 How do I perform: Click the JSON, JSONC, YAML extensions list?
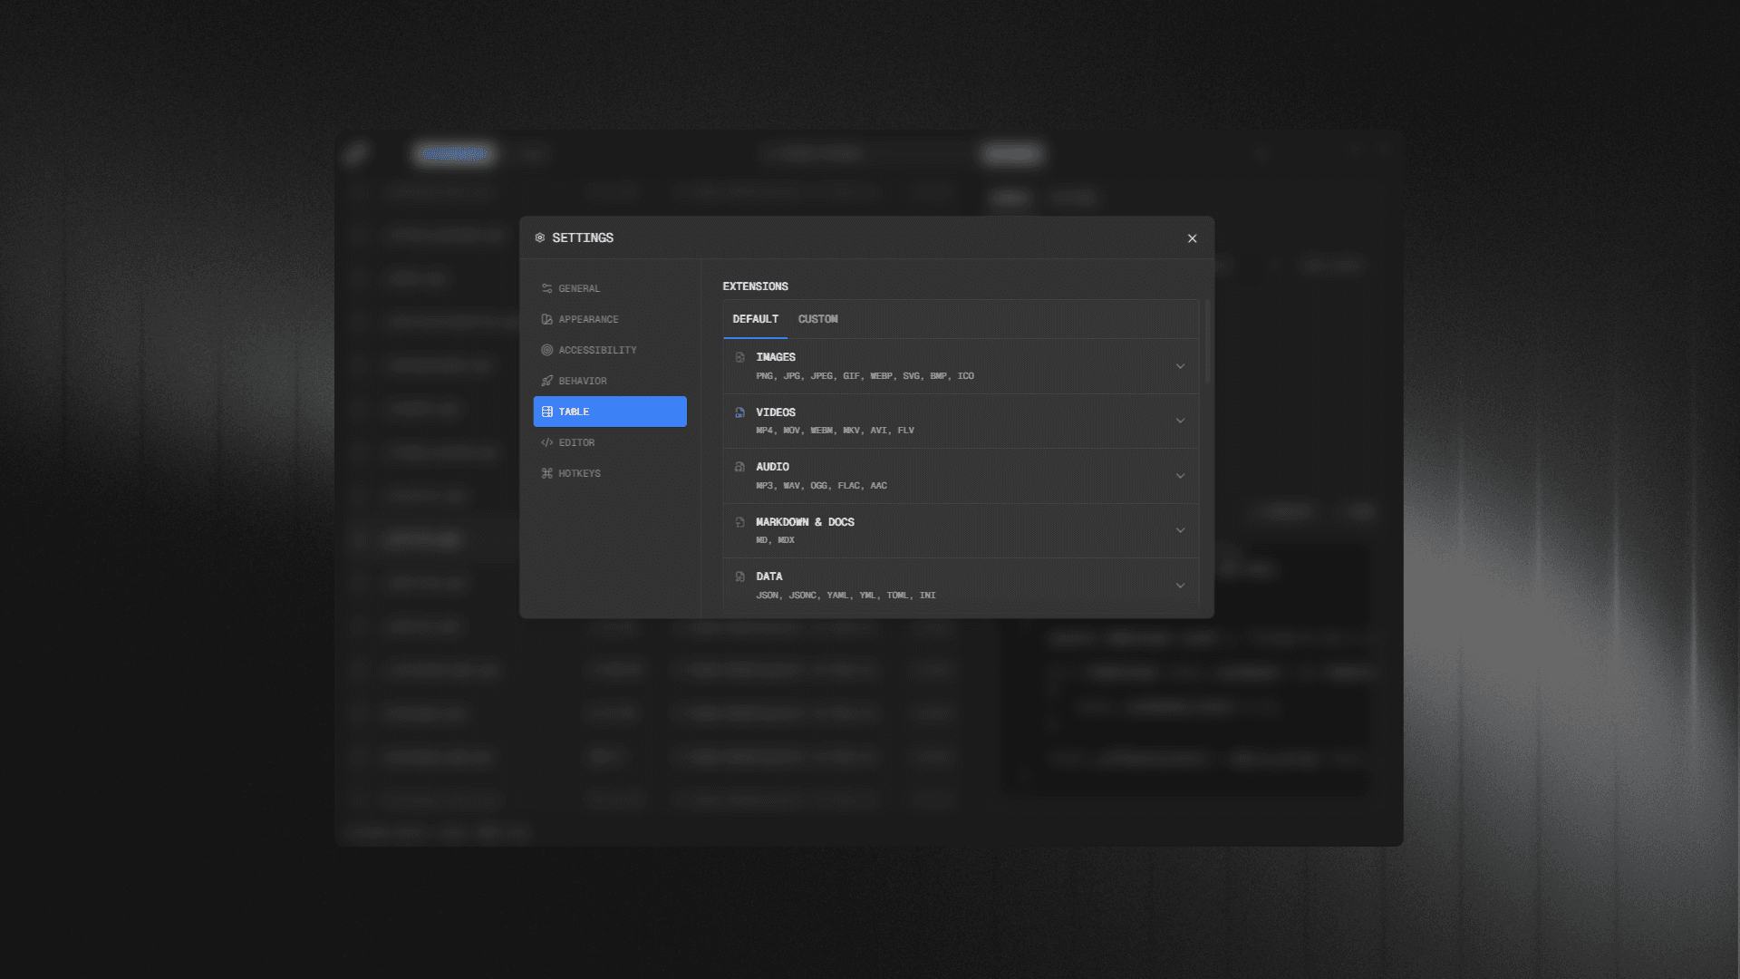(846, 596)
